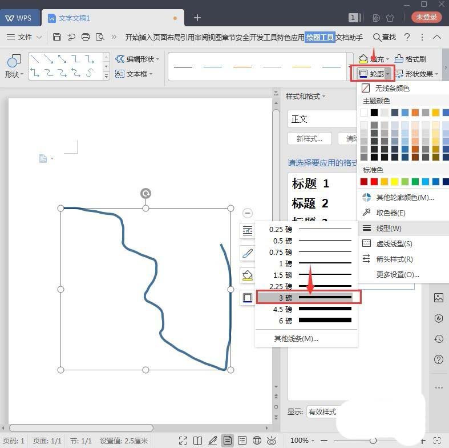The width and height of the screenshot is (449, 448).
Task: Choose 0.25 磅 line weight
Action: 306,229
